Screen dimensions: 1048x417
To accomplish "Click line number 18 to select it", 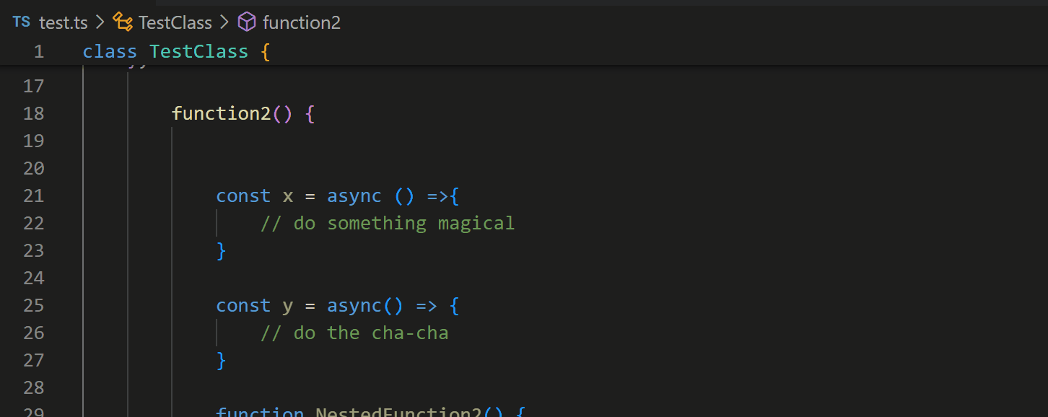I will [x=33, y=113].
